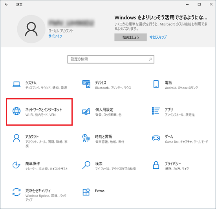Click the Accounts person icon
The height and width of the screenshot is (209, 216).
click(x=16, y=138)
